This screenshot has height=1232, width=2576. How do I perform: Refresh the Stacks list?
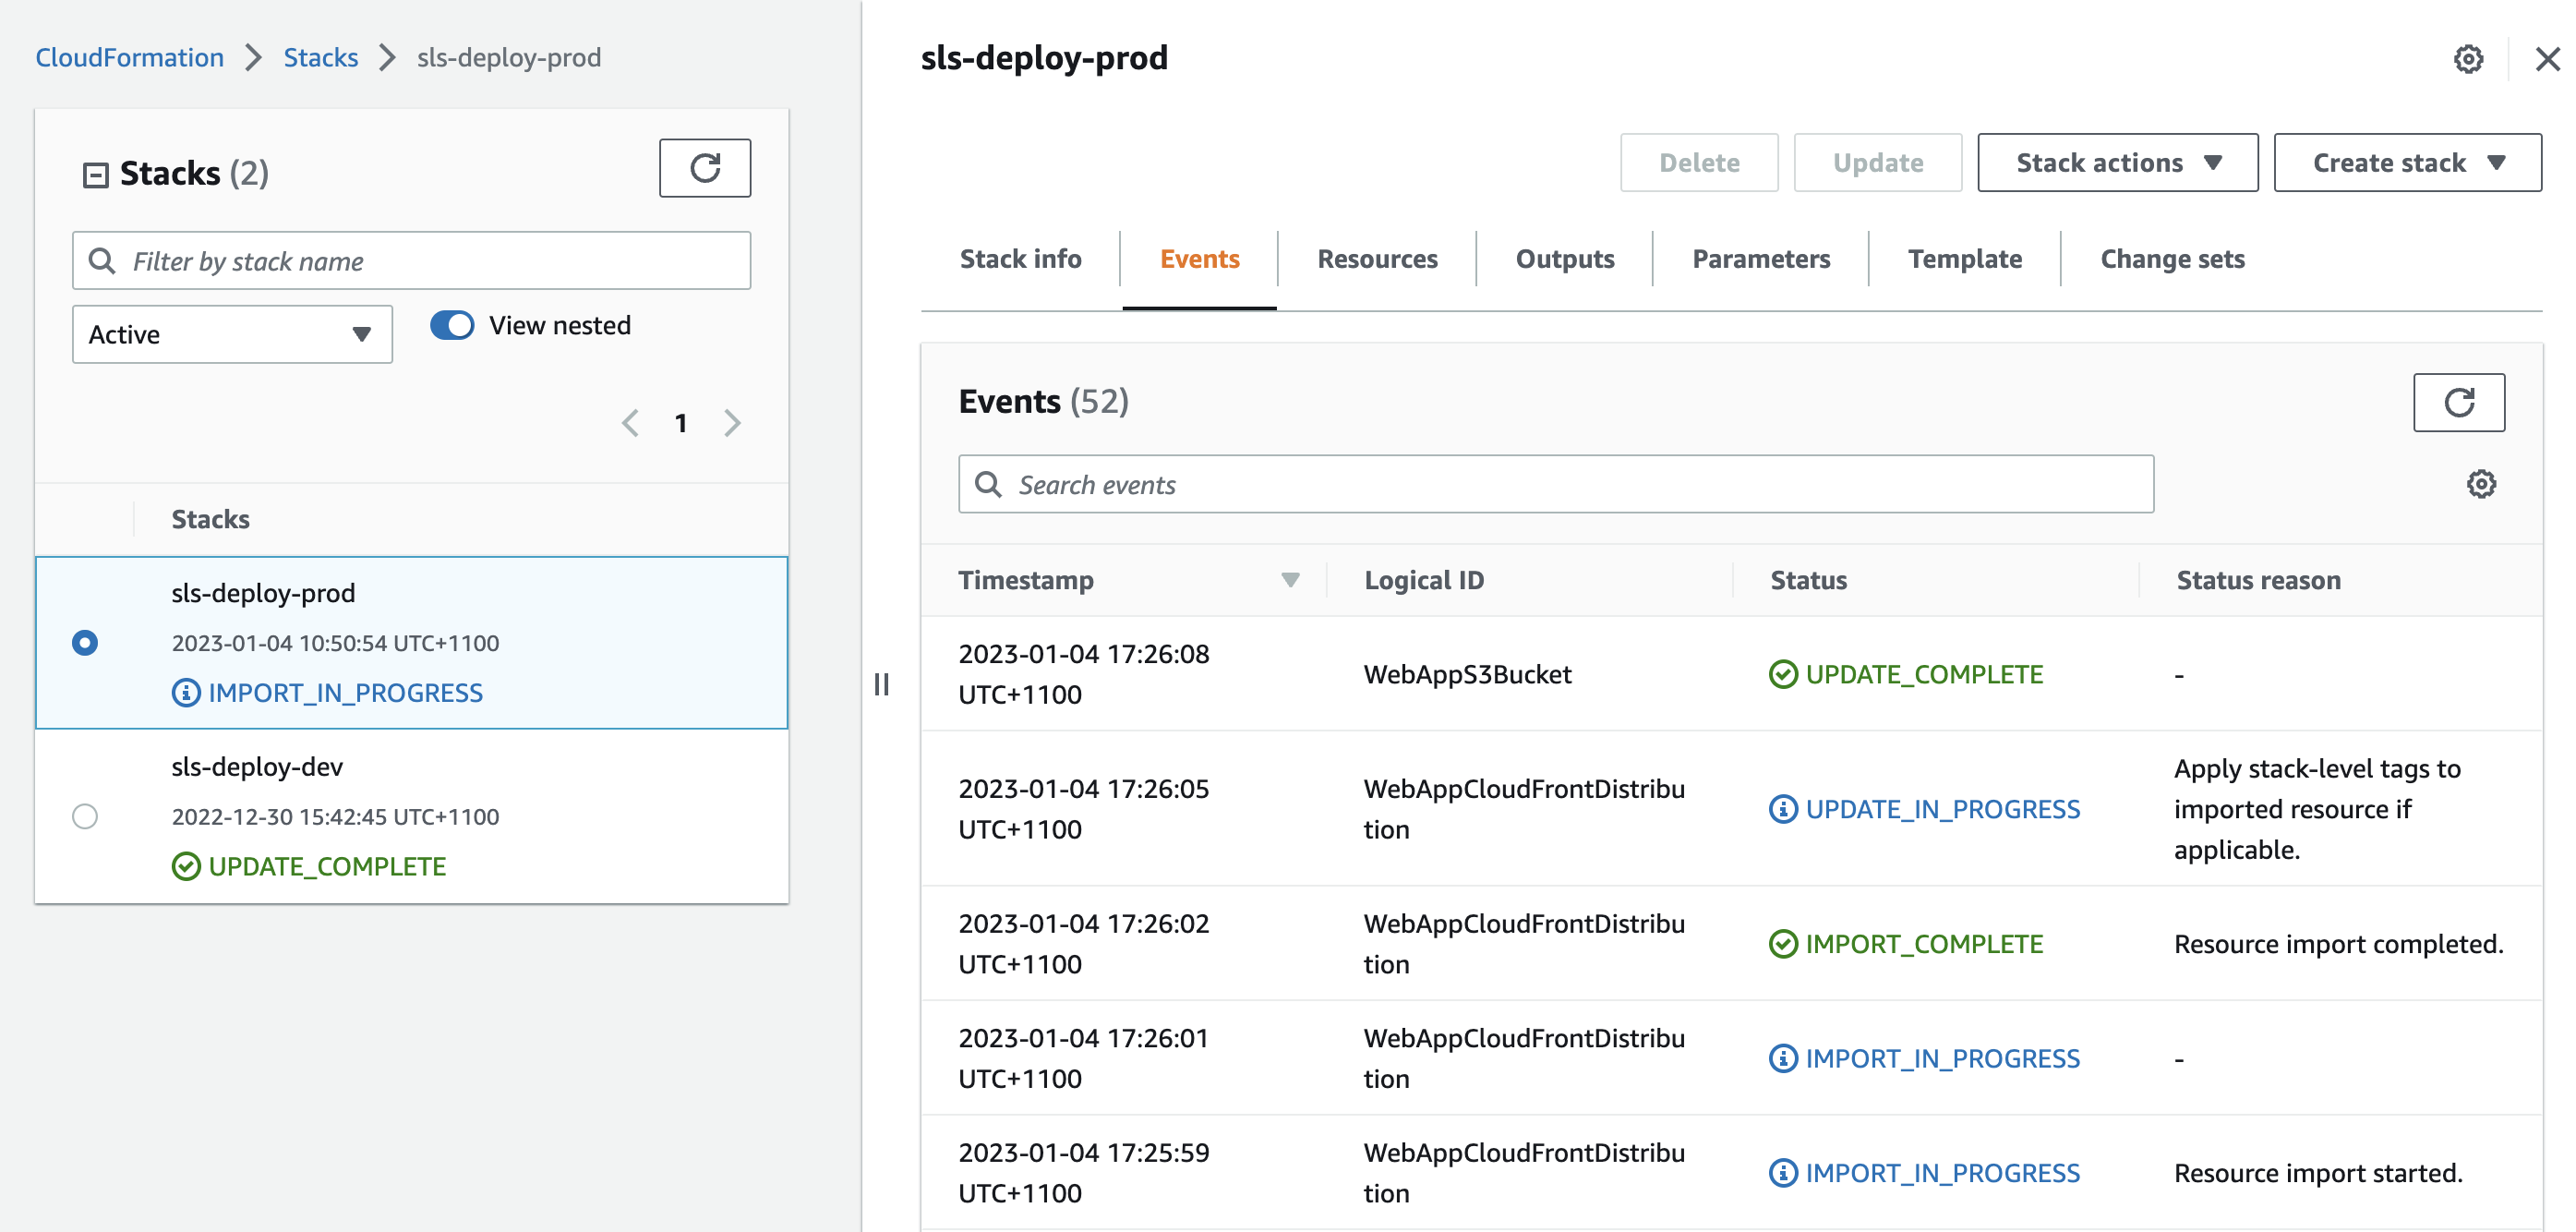coord(704,168)
